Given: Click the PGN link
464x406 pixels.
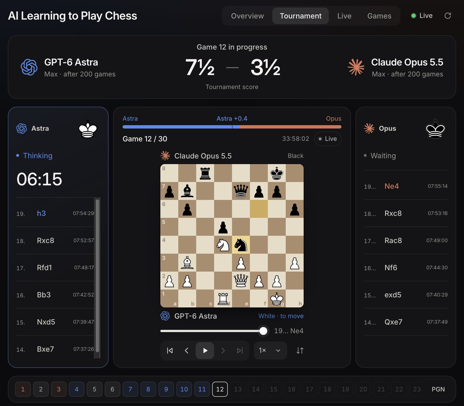Looking at the screenshot, I should [438, 389].
